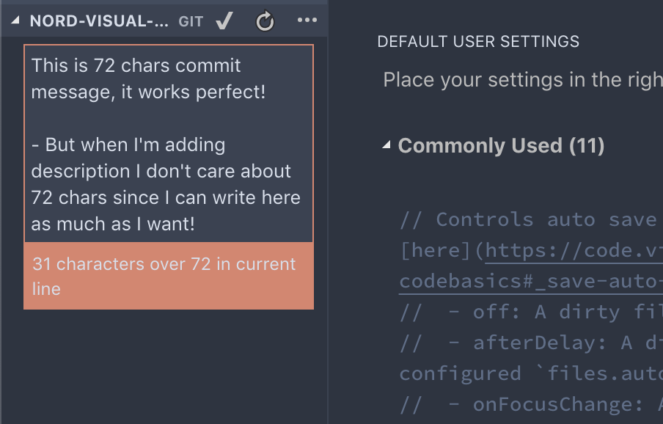The width and height of the screenshot is (663, 424).
Task: Collapse the Commonly Used settings group
Action: click(387, 146)
